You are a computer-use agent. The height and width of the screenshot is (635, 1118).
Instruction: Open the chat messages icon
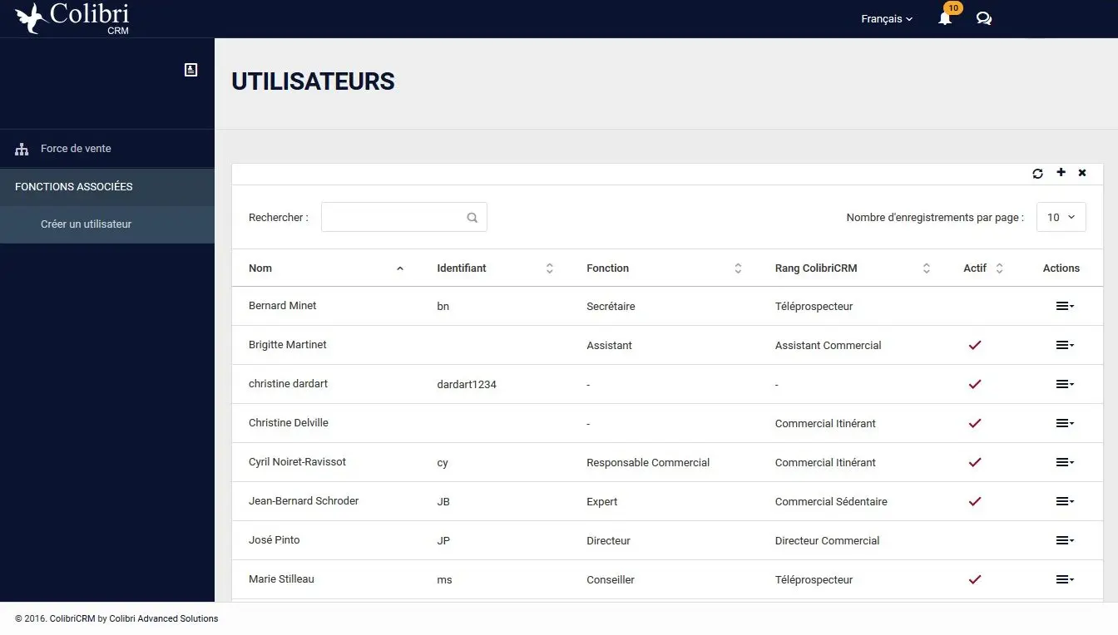[983, 18]
